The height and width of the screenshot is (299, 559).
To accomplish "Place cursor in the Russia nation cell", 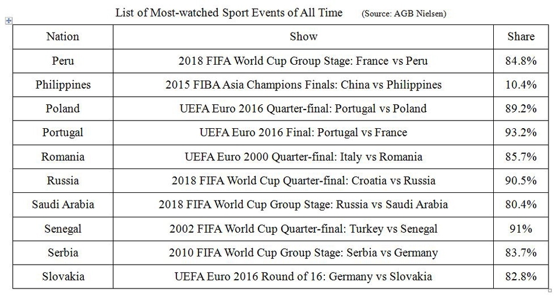I will [62, 181].
